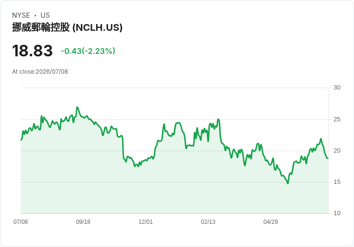Click the 04/29 date axis label

(x=270, y=222)
